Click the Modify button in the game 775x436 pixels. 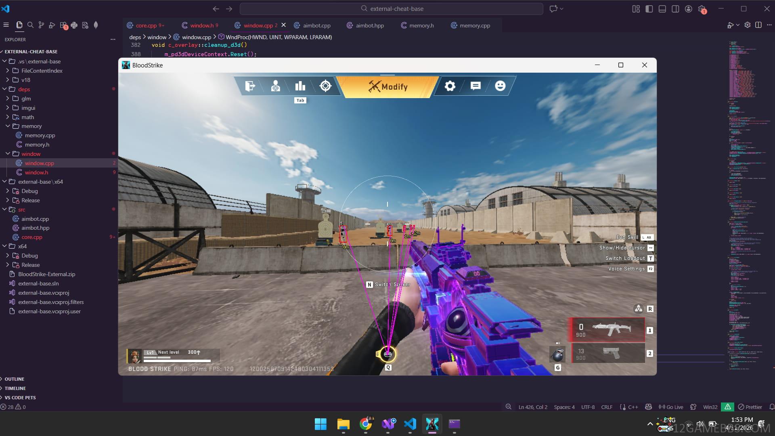[387, 87]
